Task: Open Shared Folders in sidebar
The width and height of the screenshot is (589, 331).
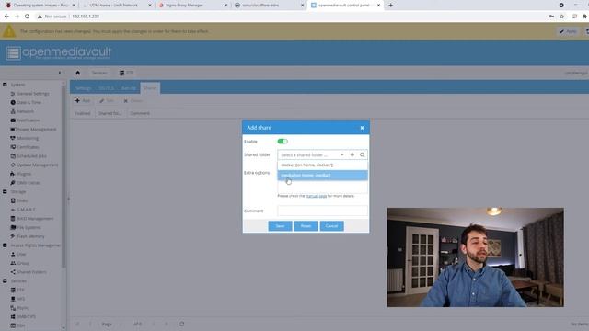Action: click(31, 272)
